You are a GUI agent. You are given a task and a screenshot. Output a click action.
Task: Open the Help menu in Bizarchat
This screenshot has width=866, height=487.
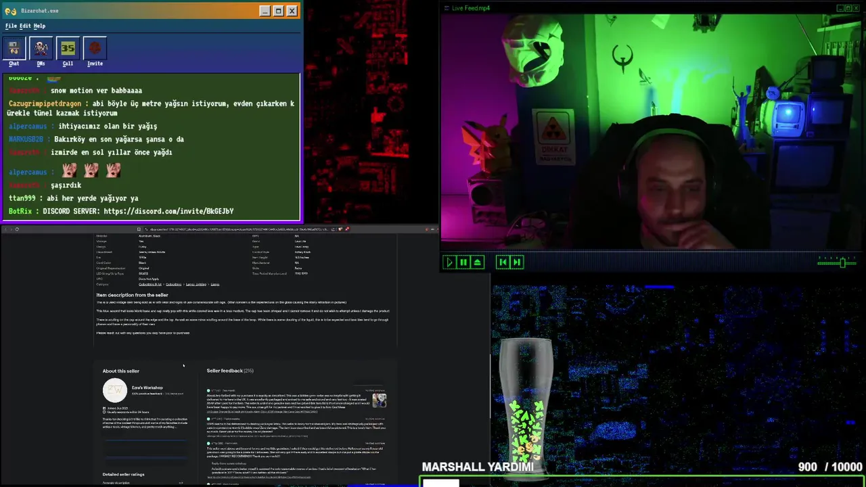(39, 26)
